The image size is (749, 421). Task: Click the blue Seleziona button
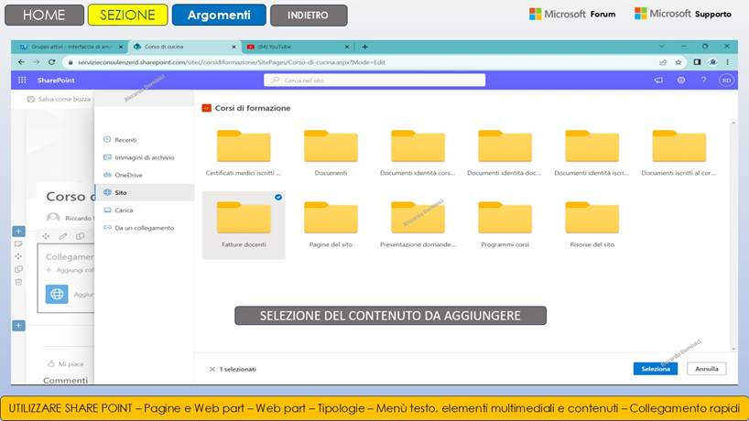point(656,369)
